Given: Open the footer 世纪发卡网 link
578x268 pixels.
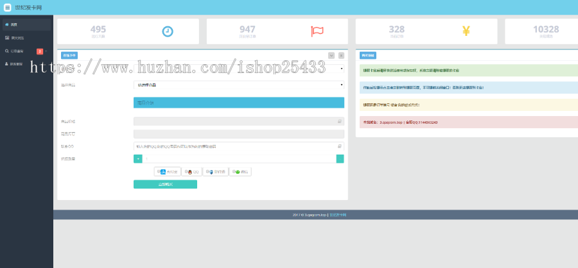Looking at the screenshot, I should pyautogui.click(x=338, y=215).
